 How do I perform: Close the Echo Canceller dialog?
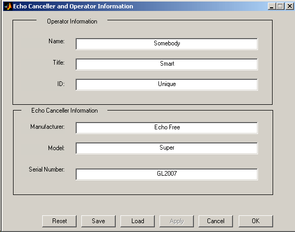pyautogui.click(x=290, y=6)
